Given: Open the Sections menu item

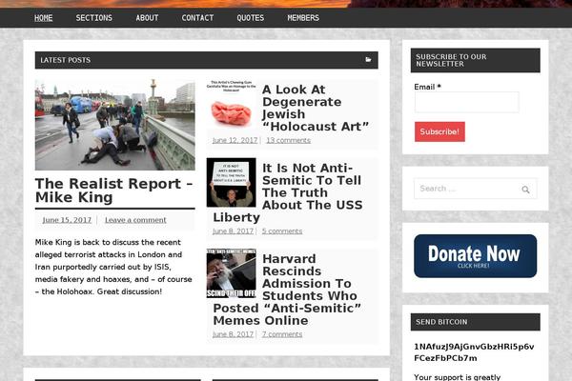Looking at the screenshot, I should pyautogui.click(x=93, y=18).
